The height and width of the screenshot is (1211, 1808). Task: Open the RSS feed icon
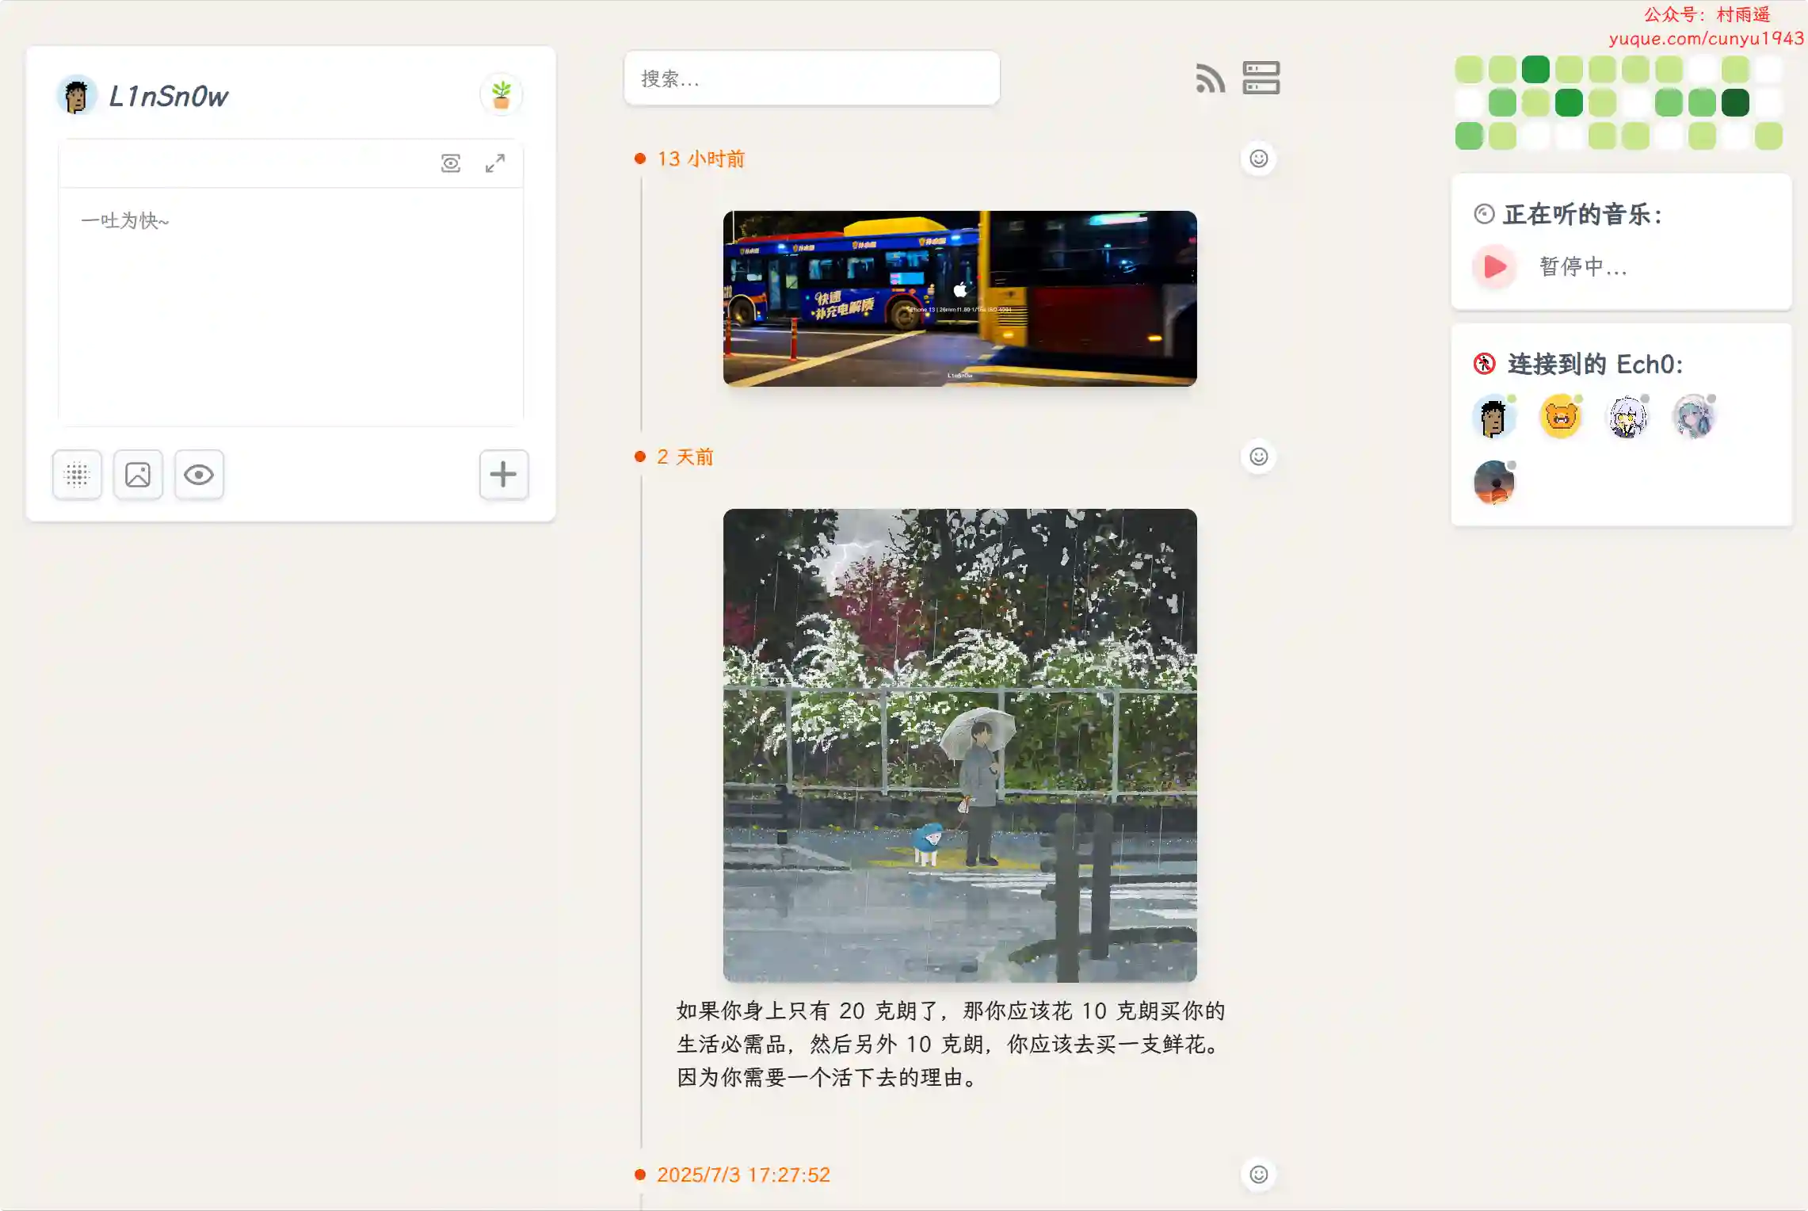point(1210,78)
